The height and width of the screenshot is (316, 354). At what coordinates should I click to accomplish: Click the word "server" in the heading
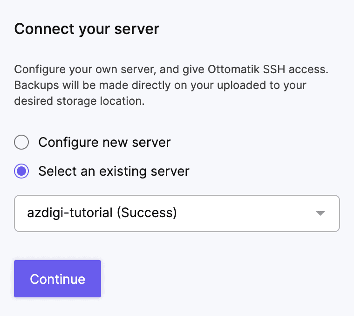(138, 29)
